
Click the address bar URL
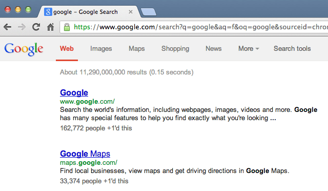(200, 27)
